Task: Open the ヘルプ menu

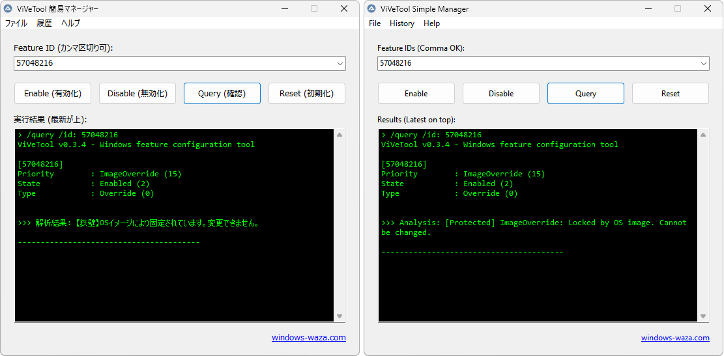Action: [70, 23]
